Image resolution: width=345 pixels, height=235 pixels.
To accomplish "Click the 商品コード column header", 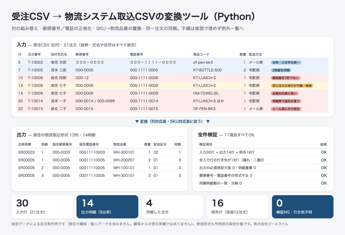I will click(x=201, y=54).
